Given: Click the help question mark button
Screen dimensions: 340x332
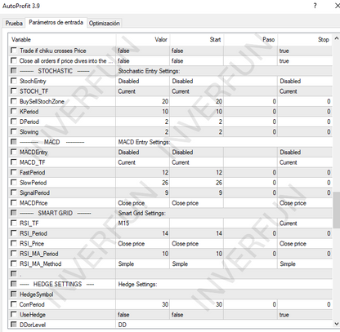Looking at the screenshot, I should pos(315,6).
